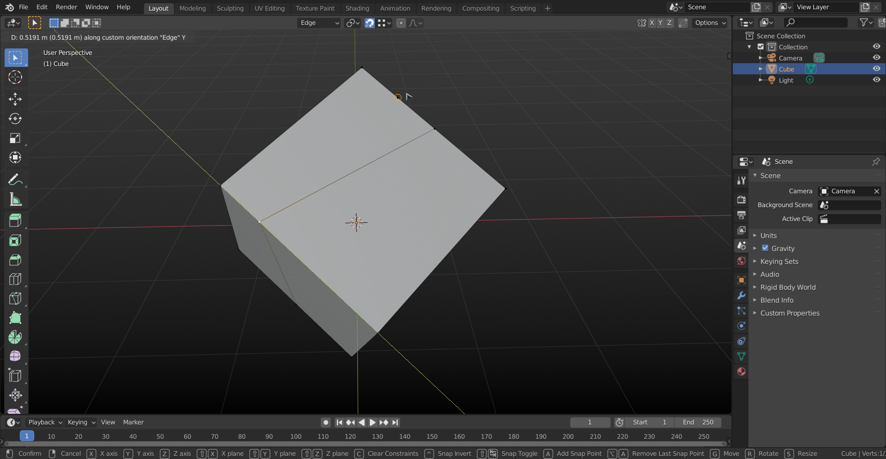
Task: Open the World properties tab
Action: 741,261
